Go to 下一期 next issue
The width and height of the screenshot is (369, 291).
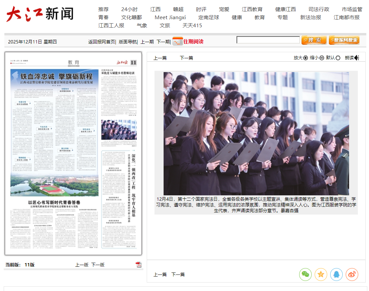[x=163, y=42]
